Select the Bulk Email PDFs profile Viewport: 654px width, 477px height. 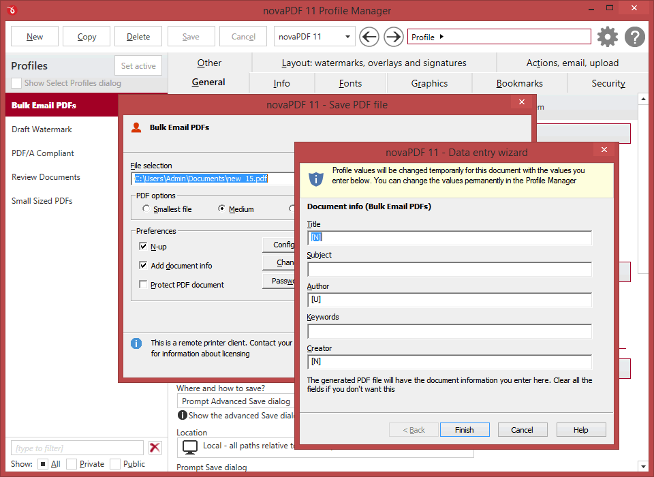(x=62, y=105)
